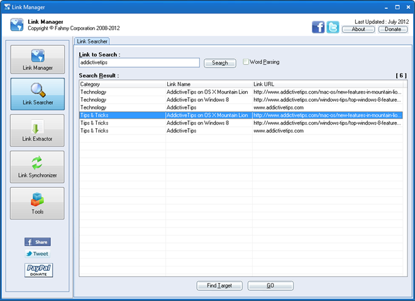The width and height of the screenshot is (415, 301).
Task: Select Tips & Tricks row named AddictiveTips
Action: point(241,131)
